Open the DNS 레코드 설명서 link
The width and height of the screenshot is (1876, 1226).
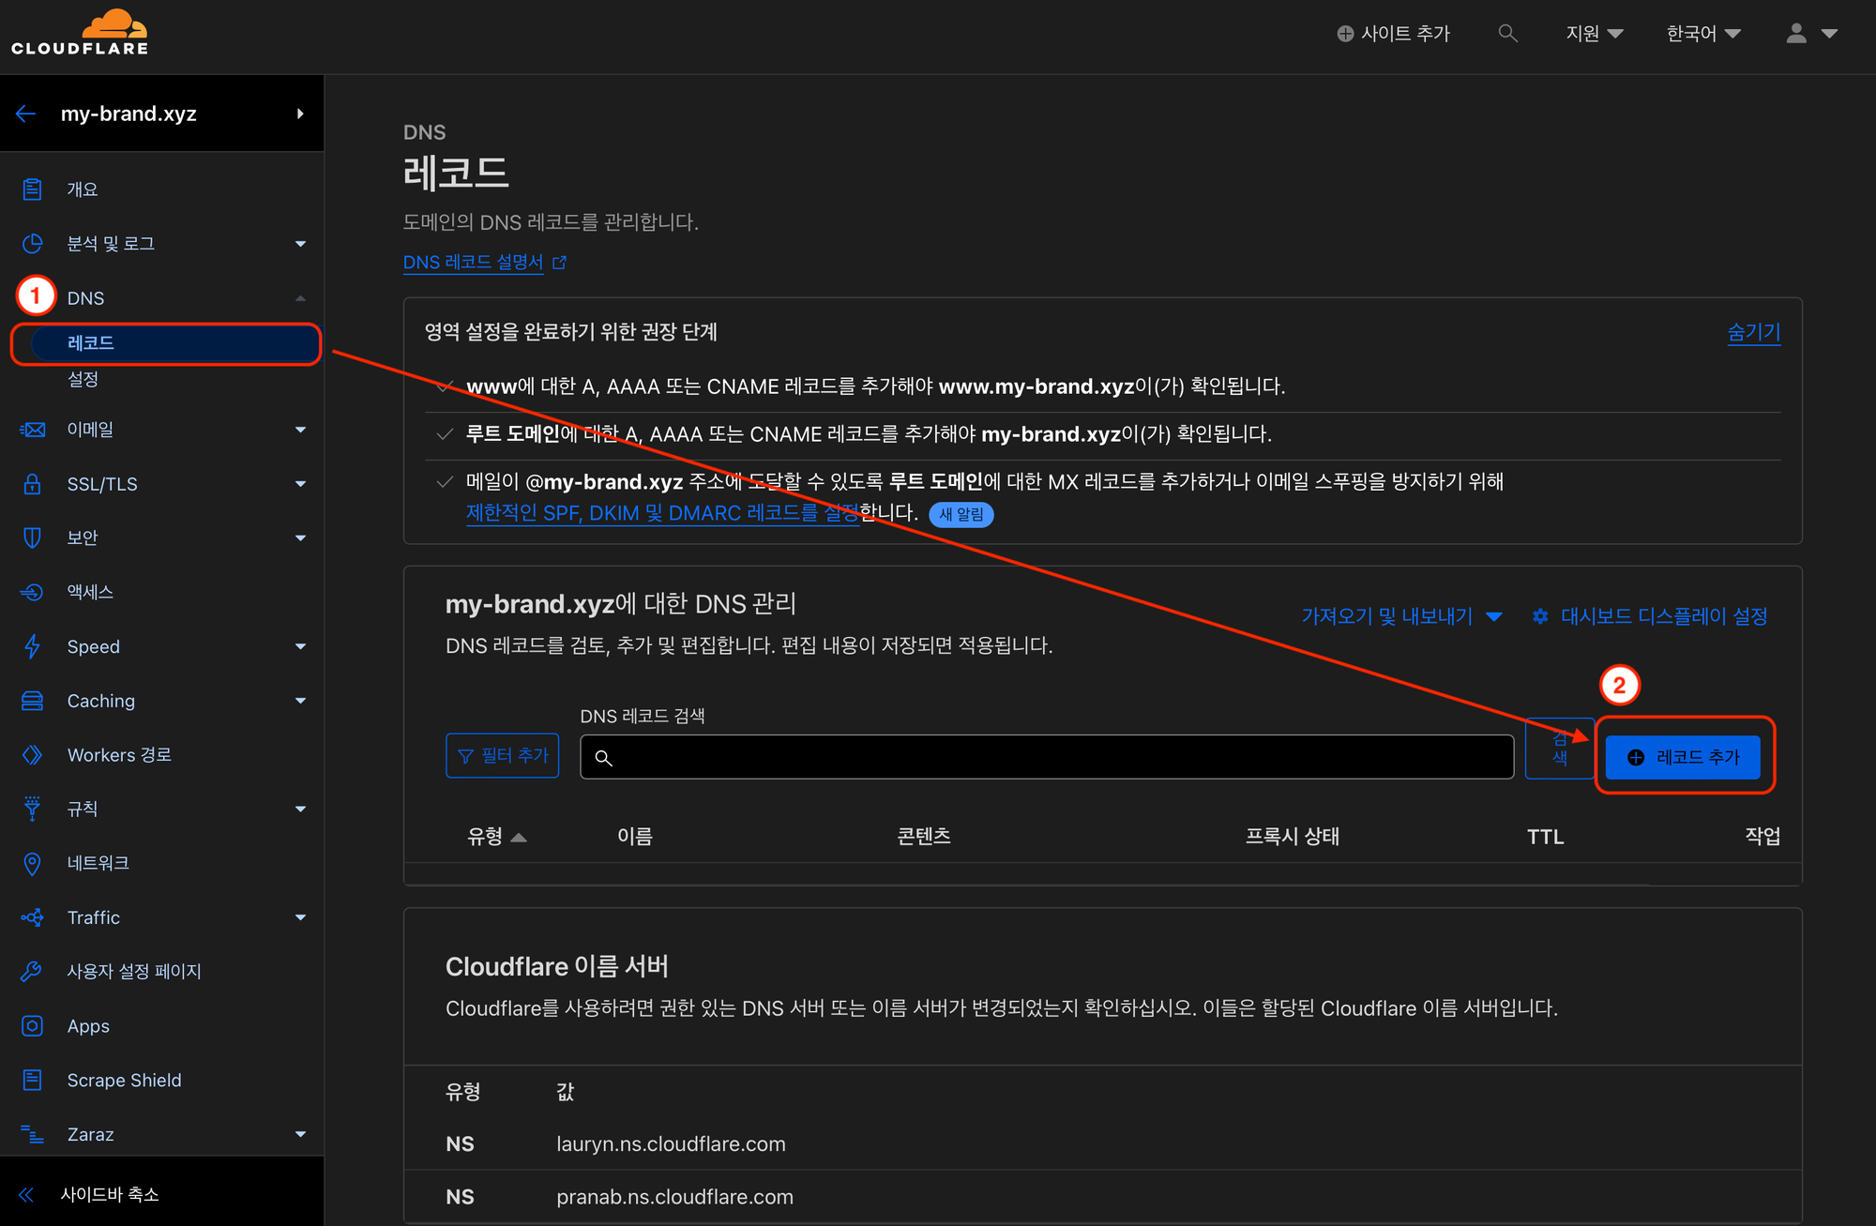click(x=474, y=262)
